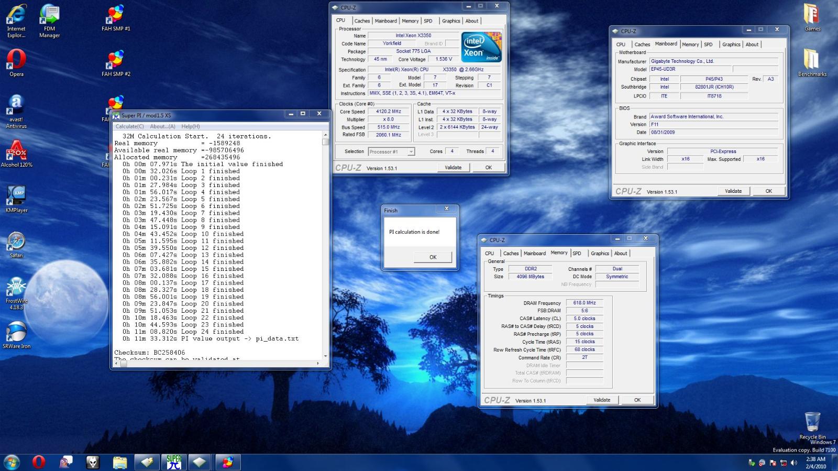Open Alcohol 120% desktop shortcut
838x471 pixels.
tap(16, 154)
